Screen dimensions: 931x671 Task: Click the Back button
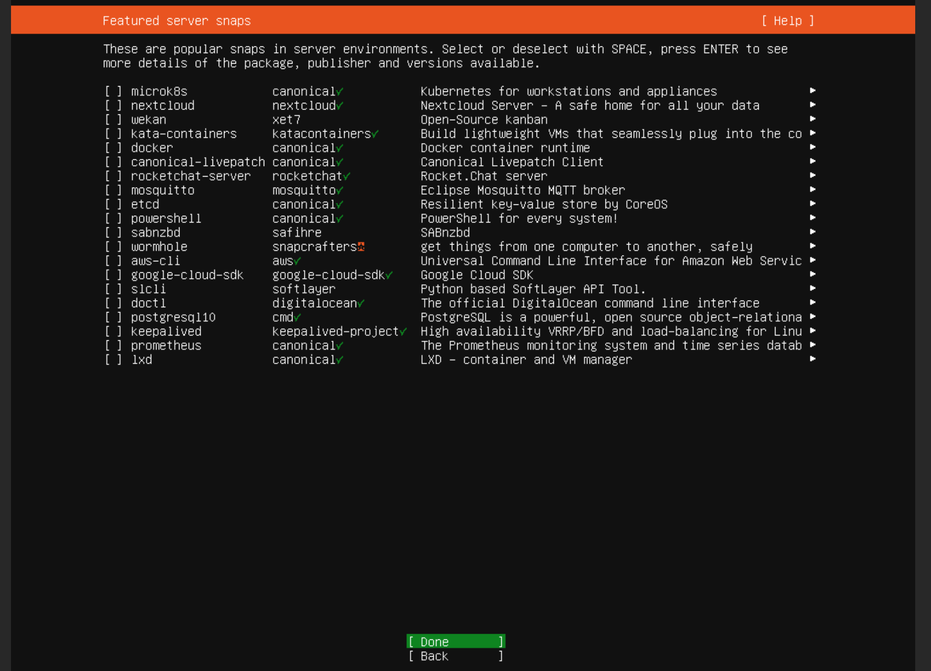tap(455, 656)
